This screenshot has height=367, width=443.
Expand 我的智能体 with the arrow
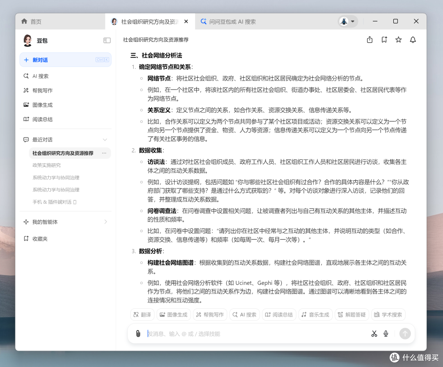[x=106, y=222]
